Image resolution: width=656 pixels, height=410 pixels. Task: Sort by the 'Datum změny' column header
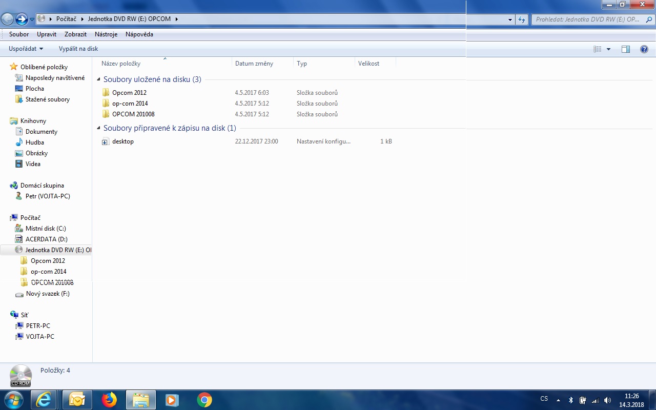point(254,64)
